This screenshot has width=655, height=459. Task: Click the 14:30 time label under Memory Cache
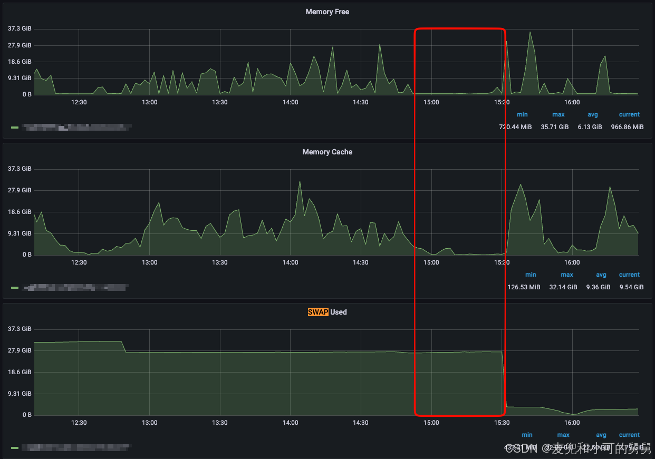click(x=361, y=262)
